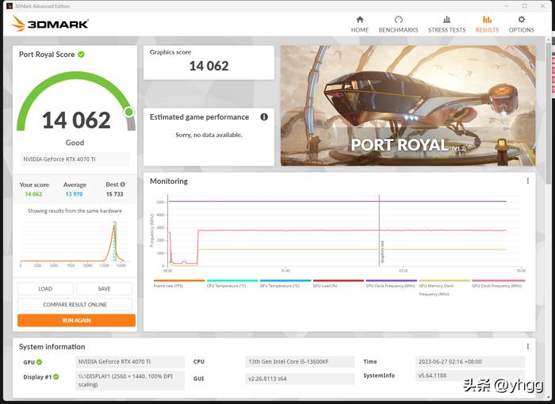
Task: Click the info icon next to Best
Action: click(122, 185)
